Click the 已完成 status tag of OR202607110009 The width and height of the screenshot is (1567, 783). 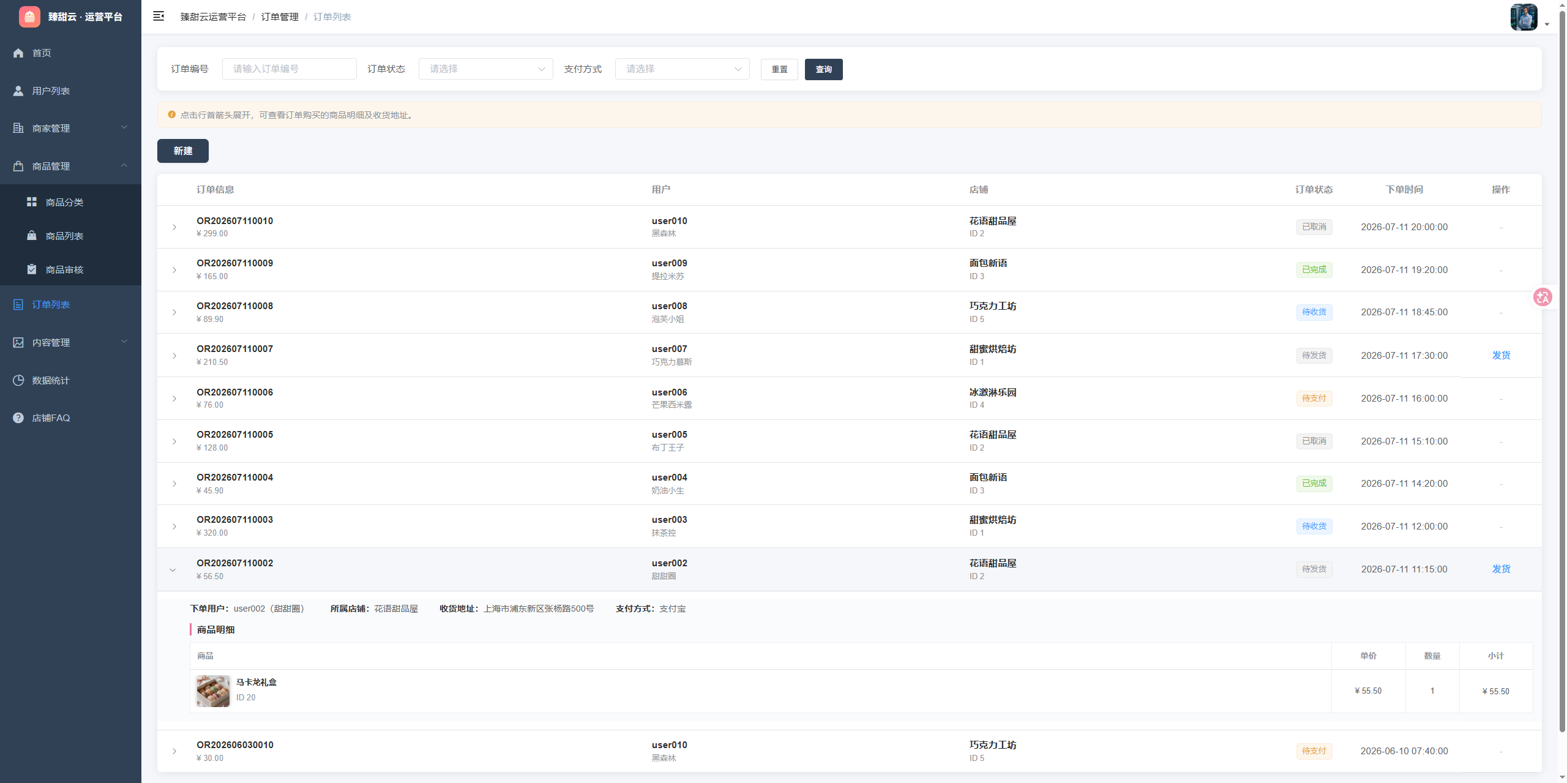1314,270
